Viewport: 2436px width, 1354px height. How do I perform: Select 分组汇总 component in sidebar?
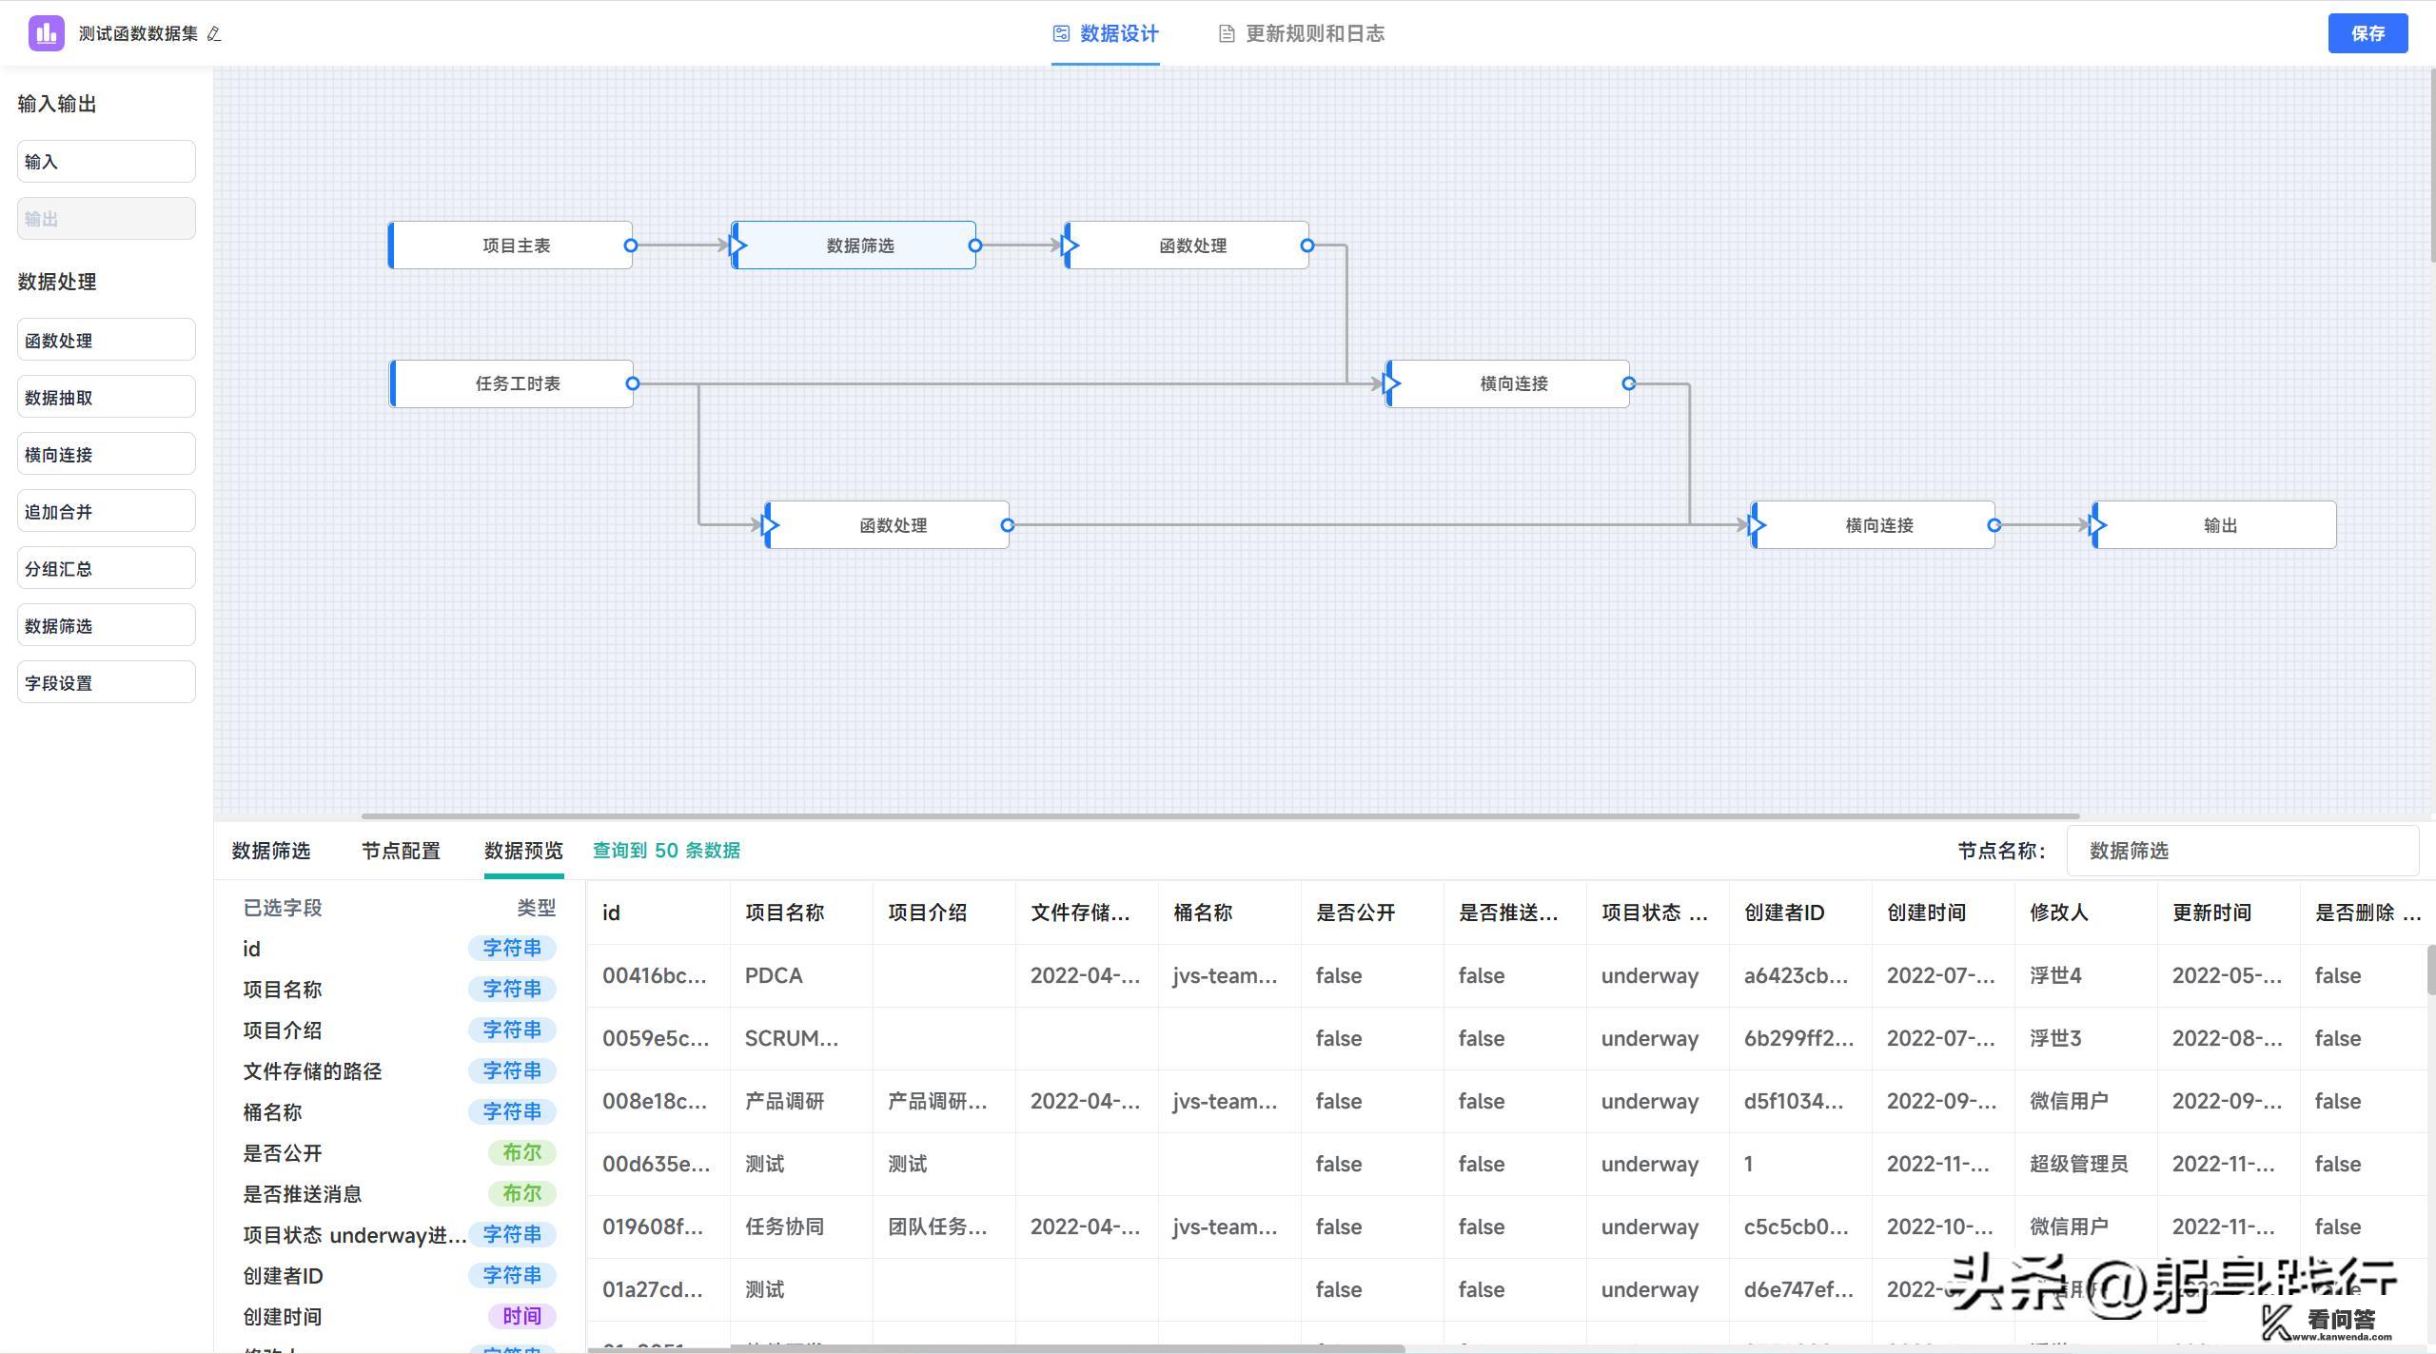(x=107, y=568)
